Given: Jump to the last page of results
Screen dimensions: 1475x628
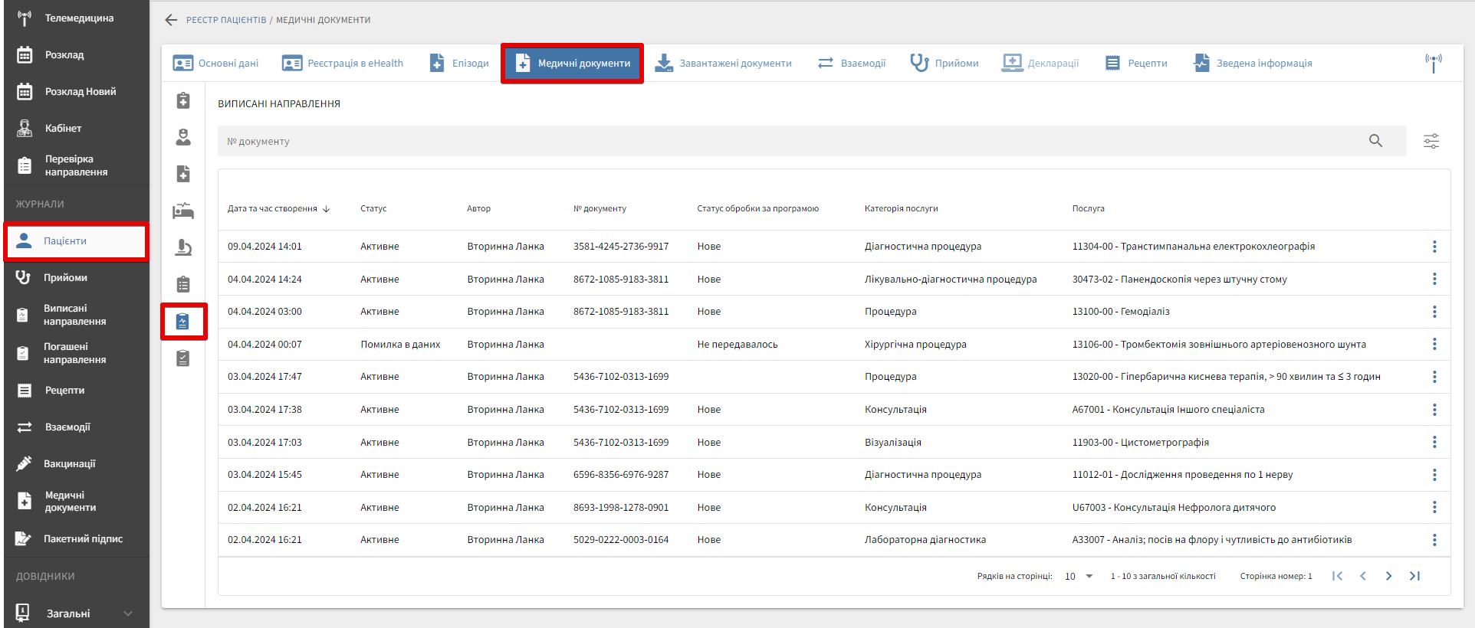Looking at the screenshot, I should 1414,576.
